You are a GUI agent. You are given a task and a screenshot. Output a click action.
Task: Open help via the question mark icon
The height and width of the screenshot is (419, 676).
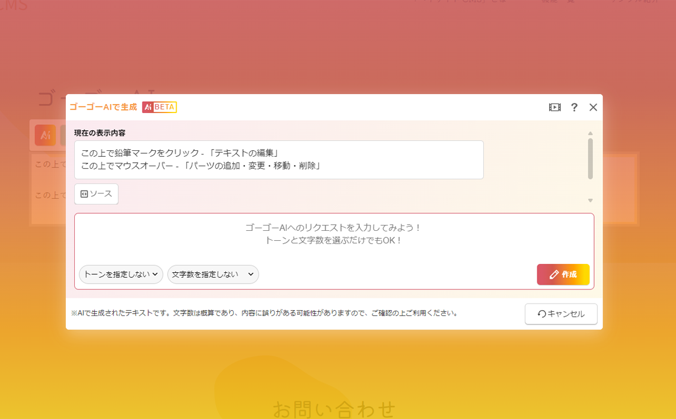coord(574,107)
